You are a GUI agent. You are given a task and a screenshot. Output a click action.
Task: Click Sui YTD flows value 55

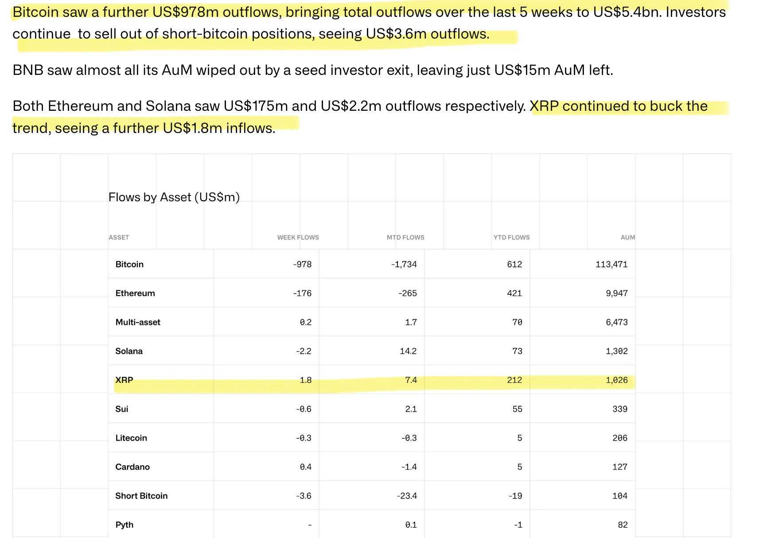point(517,409)
